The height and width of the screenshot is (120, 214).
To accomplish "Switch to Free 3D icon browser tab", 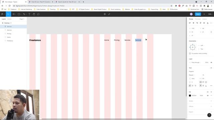I will pos(41,2).
